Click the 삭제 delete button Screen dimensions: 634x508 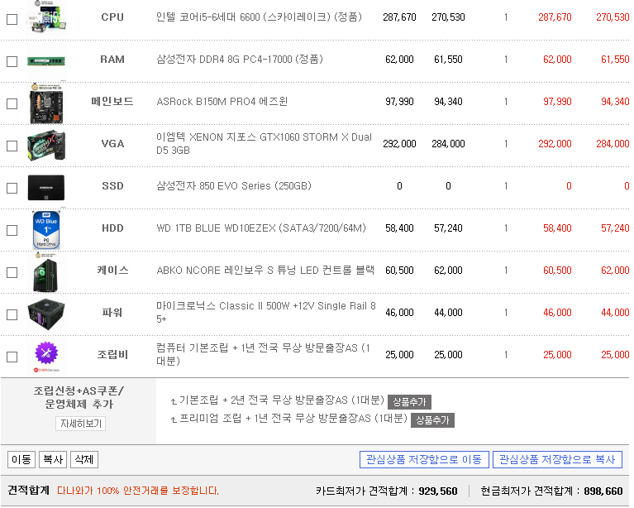tap(83, 459)
